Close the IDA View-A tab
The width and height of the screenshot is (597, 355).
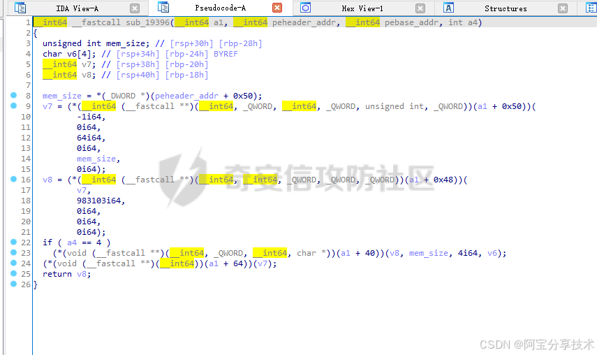tap(134, 8)
